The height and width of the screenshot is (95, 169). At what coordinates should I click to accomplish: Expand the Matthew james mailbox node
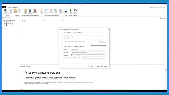(x=5, y=25)
